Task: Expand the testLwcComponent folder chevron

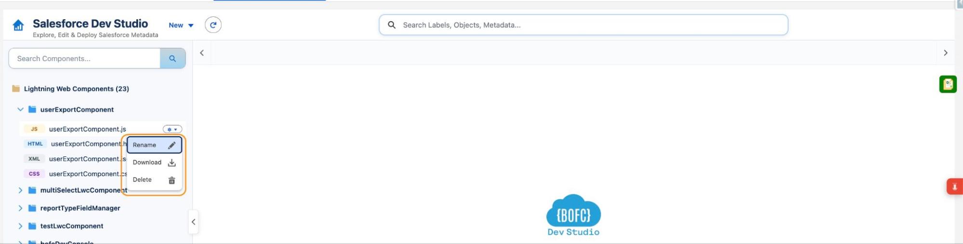Action: coord(20,226)
